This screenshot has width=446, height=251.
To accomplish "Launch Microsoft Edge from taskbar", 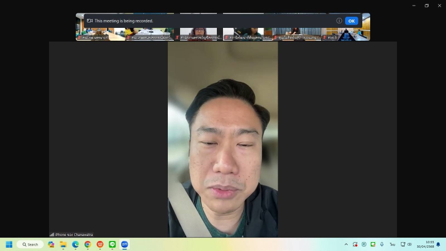I will click(75, 244).
